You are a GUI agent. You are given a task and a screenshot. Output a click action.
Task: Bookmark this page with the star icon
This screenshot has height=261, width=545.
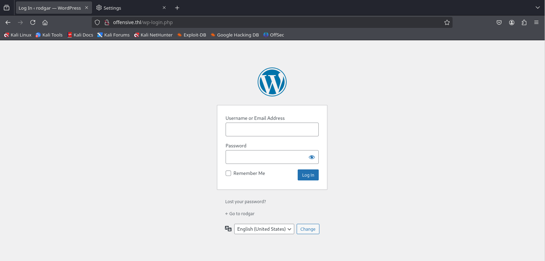pyautogui.click(x=447, y=22)
